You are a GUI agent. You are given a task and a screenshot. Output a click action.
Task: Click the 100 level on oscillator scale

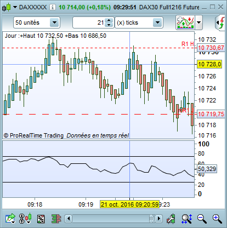pyautogui.click(x=203, y=144)
